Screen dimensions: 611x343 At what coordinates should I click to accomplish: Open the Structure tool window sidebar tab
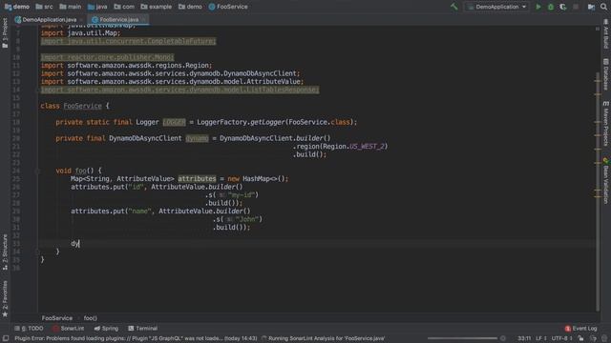click(x=5, y=252)
